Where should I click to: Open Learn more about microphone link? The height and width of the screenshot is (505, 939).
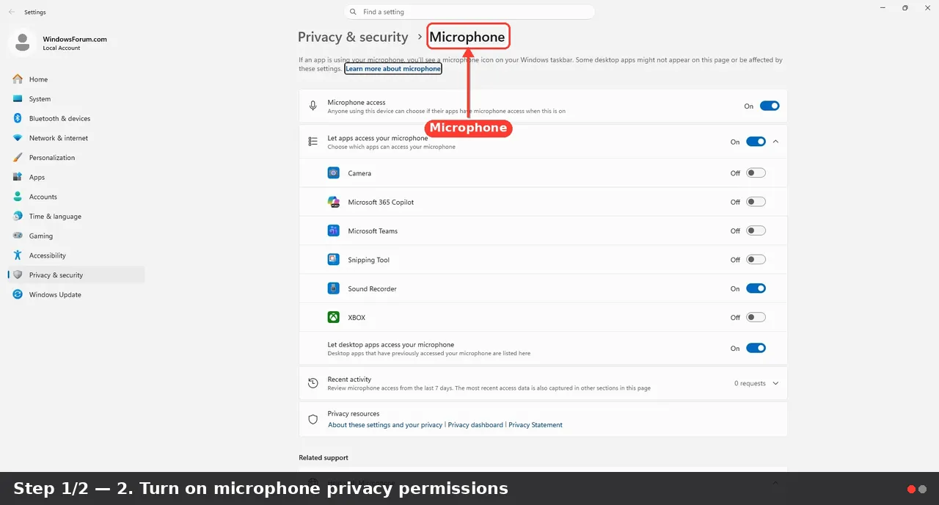(393, 68)
